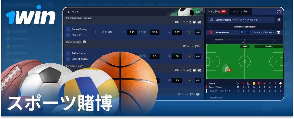Viewport: 294px width, 119px height.
Task: Collapse the サッカー section with double chevron
Action: tap(68, 12)
